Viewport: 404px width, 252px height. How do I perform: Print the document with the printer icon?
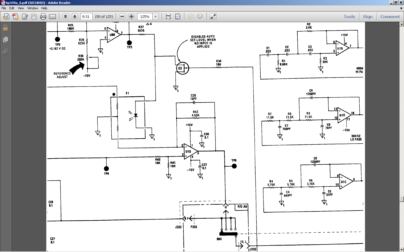tap(43, 17)
